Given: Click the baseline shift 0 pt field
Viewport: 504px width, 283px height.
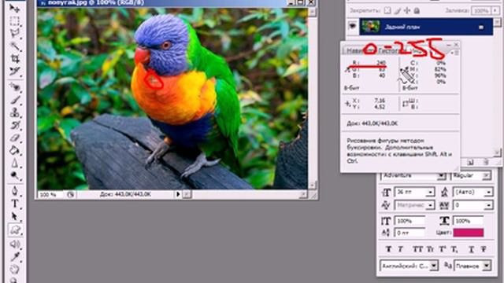Looking at the screenshot, I should [410, 233].
